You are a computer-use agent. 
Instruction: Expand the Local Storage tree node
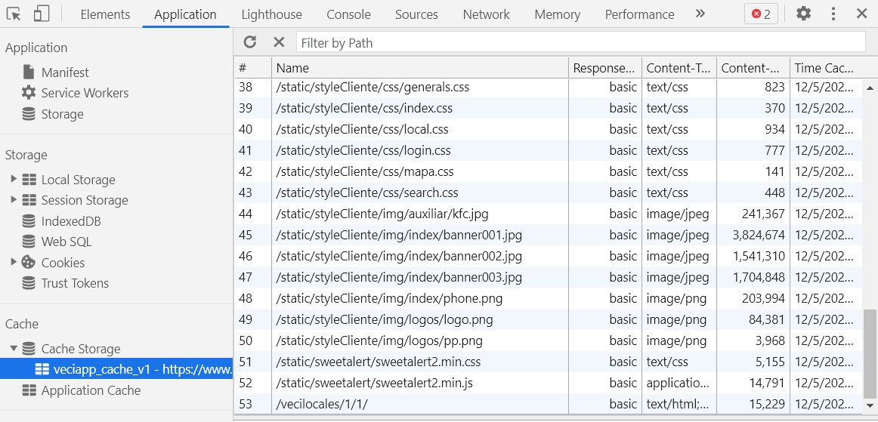tap(14, 180)
